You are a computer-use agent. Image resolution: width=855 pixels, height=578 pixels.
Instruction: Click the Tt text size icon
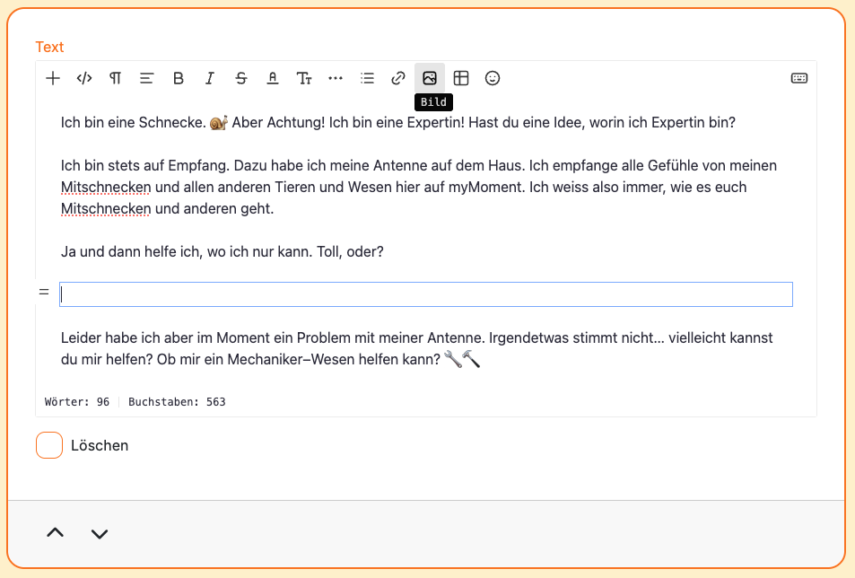(x=304, y=78)
